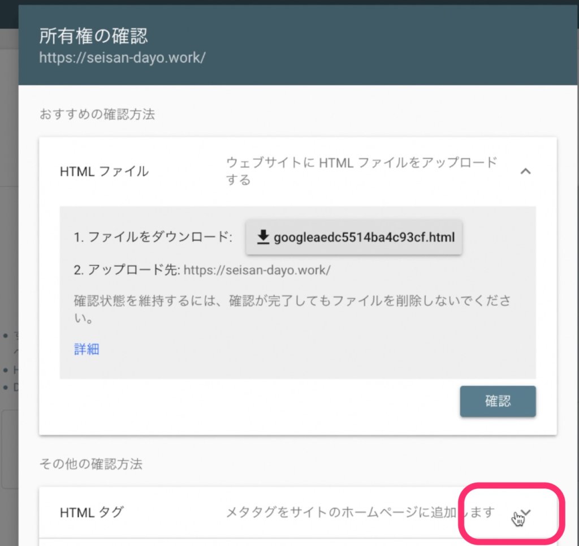The height and width of the screenshot is (546, 579).
Task: Select the HTML タグ method label
Action: pos(92,513)
